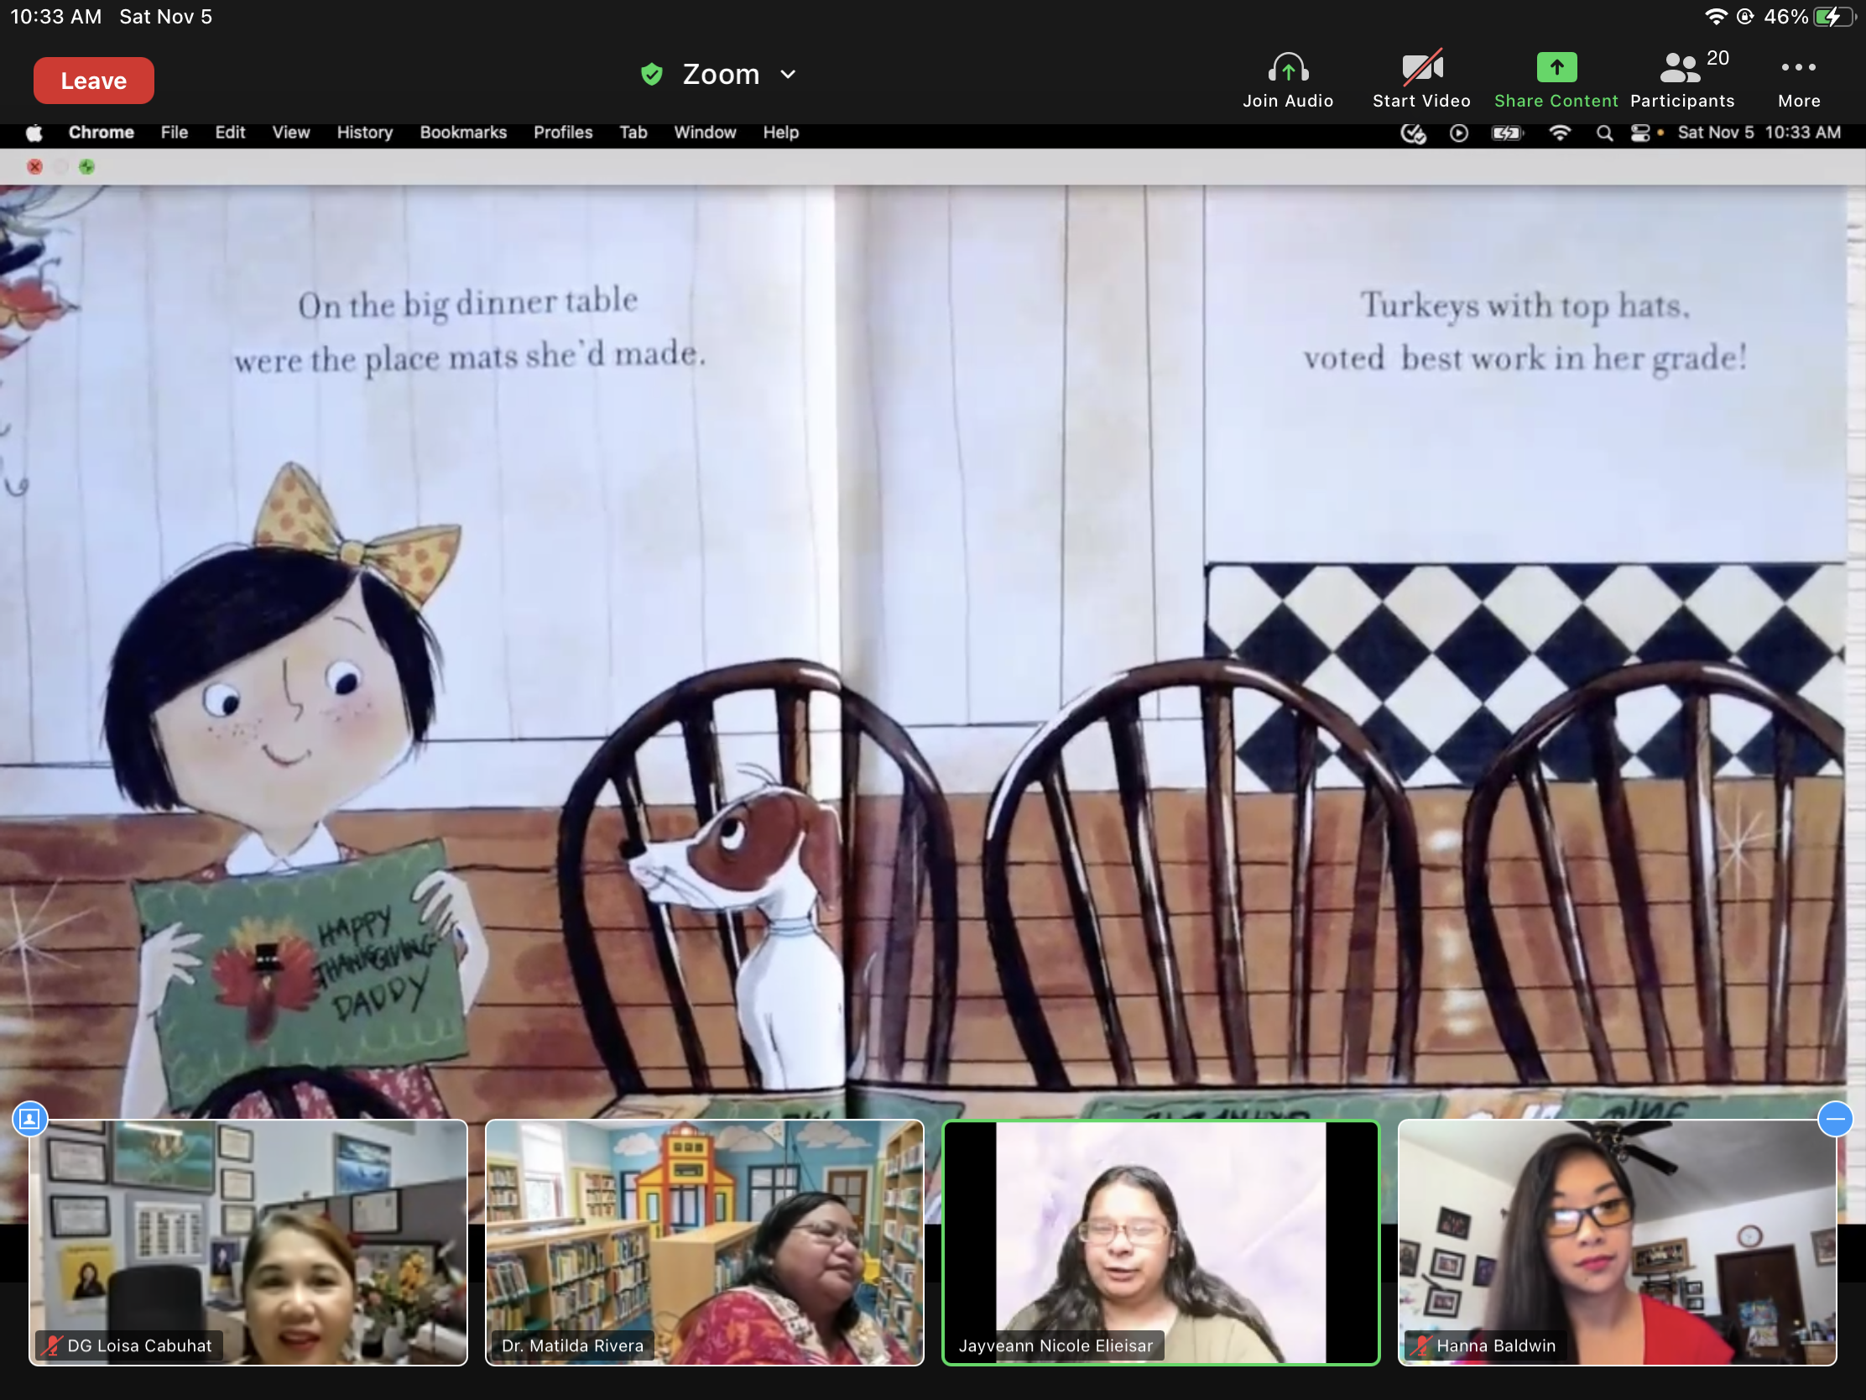Tap the Dr. Matilda Rivera name label
The height and width of the screenshot is (1400, 1866).
point(572,1345)
